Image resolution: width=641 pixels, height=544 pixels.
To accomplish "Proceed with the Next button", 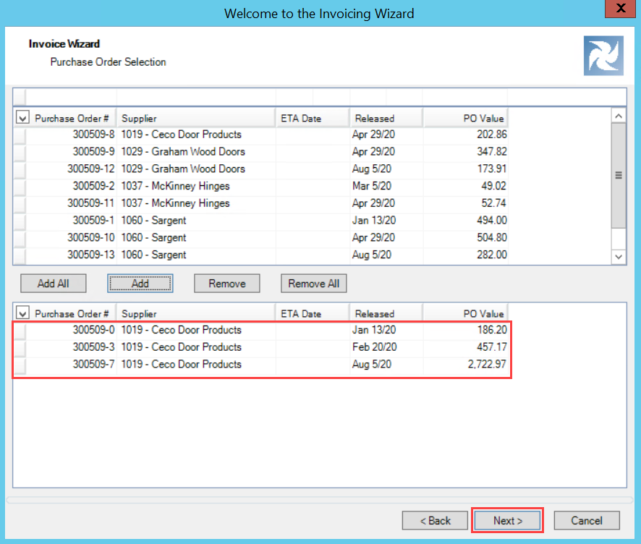I will click(x=507, y=521).
